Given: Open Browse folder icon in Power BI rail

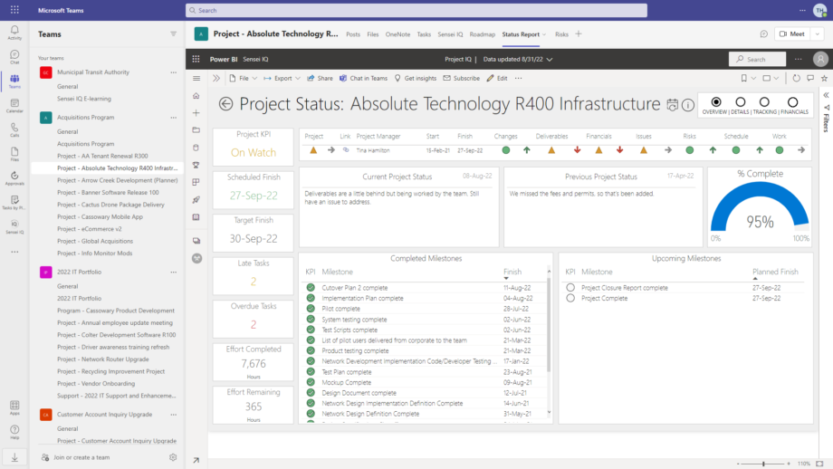Looking at the screenshot, I should (x=196, y=130).
